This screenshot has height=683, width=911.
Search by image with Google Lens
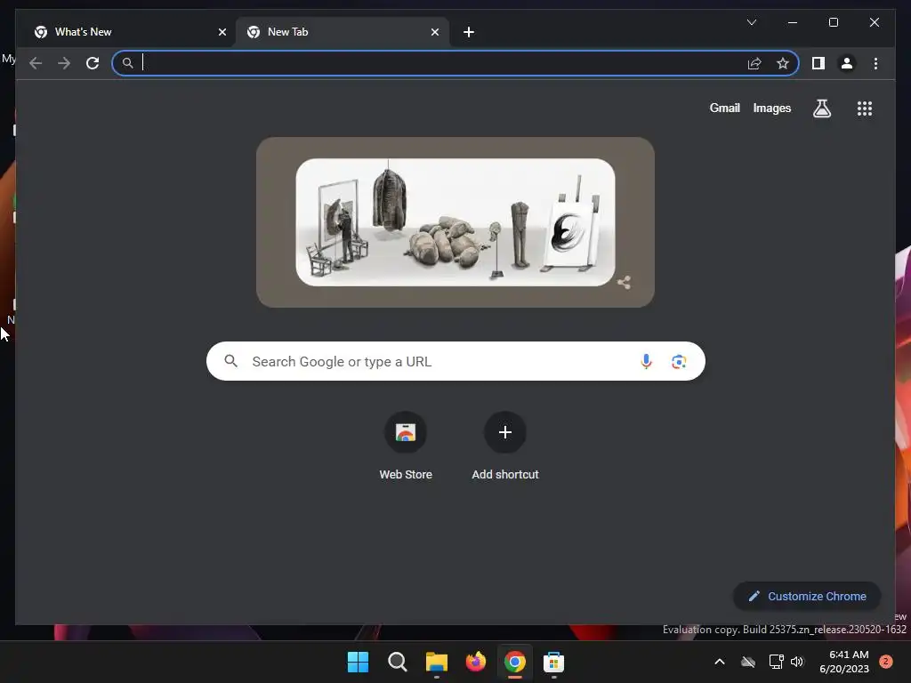tap(679, 361)
